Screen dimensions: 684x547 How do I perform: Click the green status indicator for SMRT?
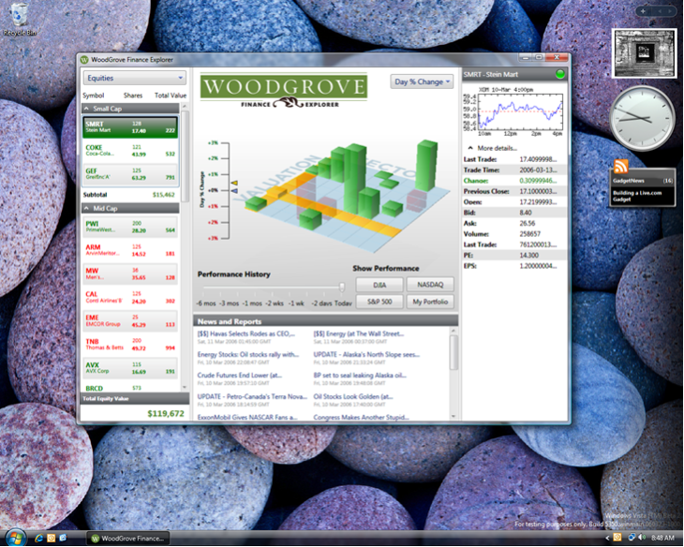point(560,75)
